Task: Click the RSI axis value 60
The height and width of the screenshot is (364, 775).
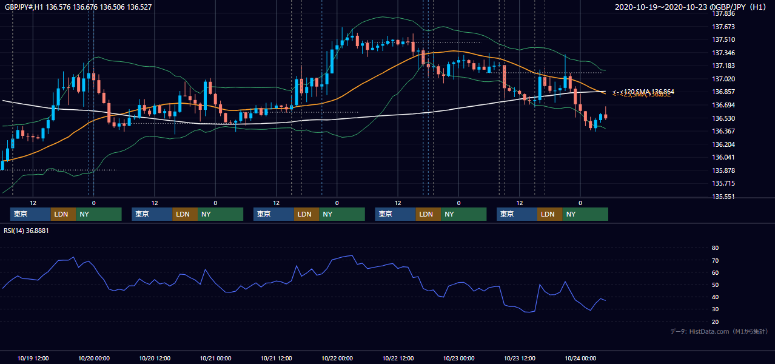Action: pos(715,272)
